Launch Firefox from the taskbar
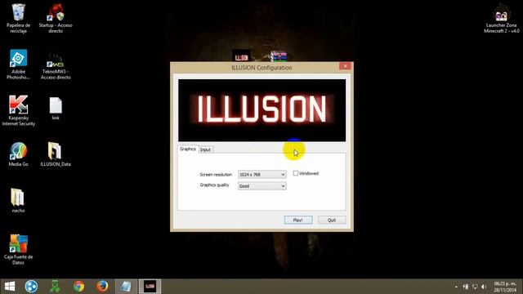Image resolution: width=523 pixels, height=294 pixels. [x=102, y=287]
